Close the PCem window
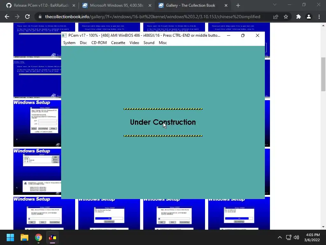Image resolution: width=326 pixels, height=245 pixels. 257,35
